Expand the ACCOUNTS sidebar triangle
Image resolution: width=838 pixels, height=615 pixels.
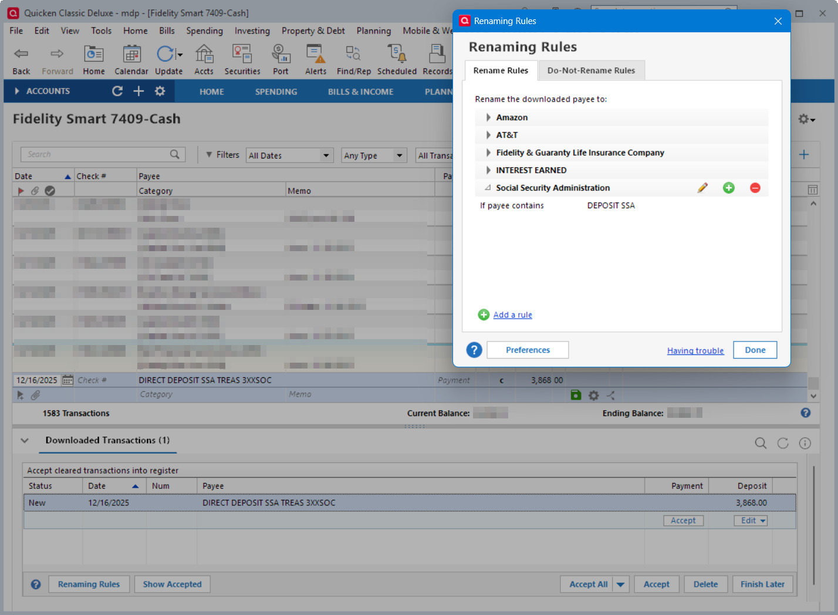pos(16,91)
